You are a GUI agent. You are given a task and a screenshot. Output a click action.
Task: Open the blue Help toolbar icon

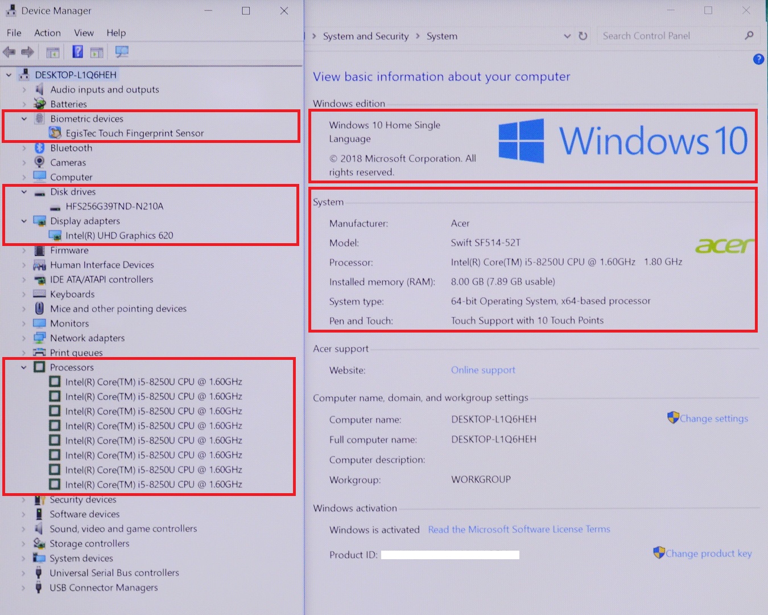coord(78,52)
